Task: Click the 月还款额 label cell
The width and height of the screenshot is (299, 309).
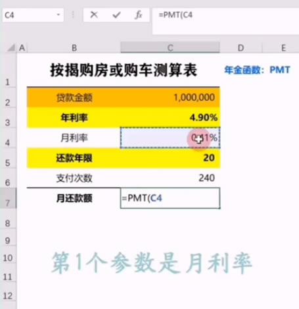Action: (74, 198)
